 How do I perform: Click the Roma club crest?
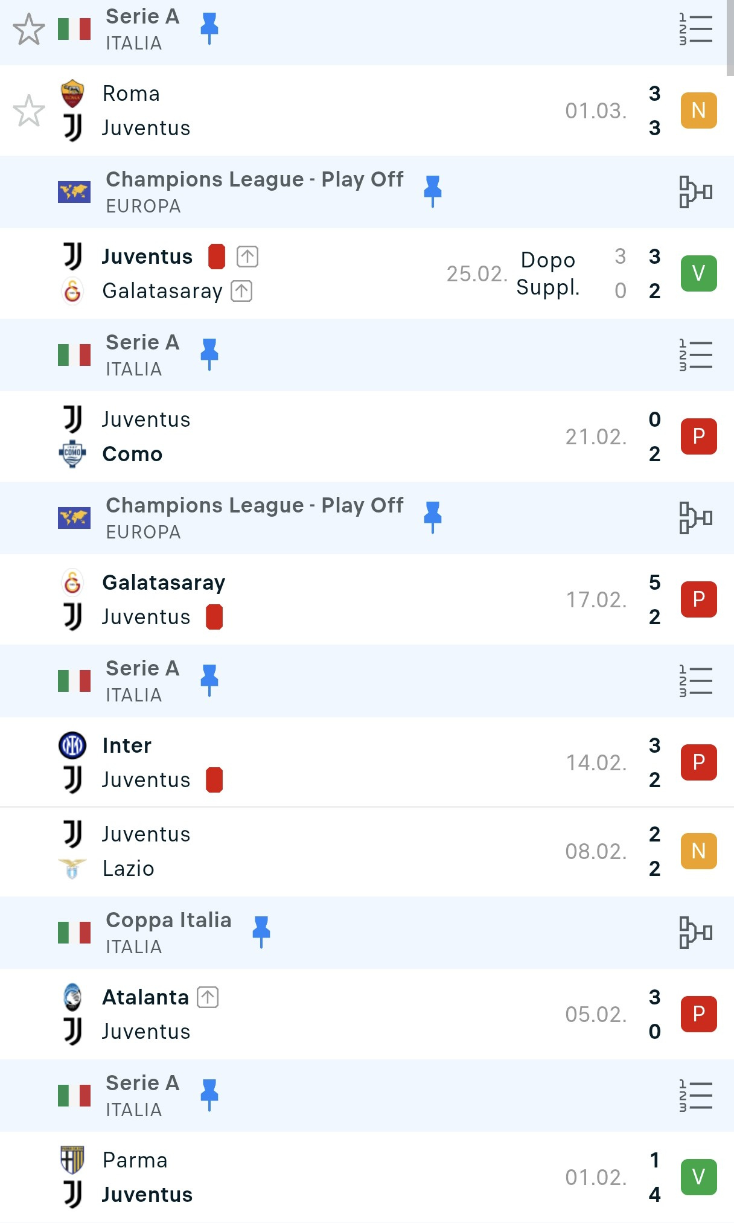(x=72, y=94)
